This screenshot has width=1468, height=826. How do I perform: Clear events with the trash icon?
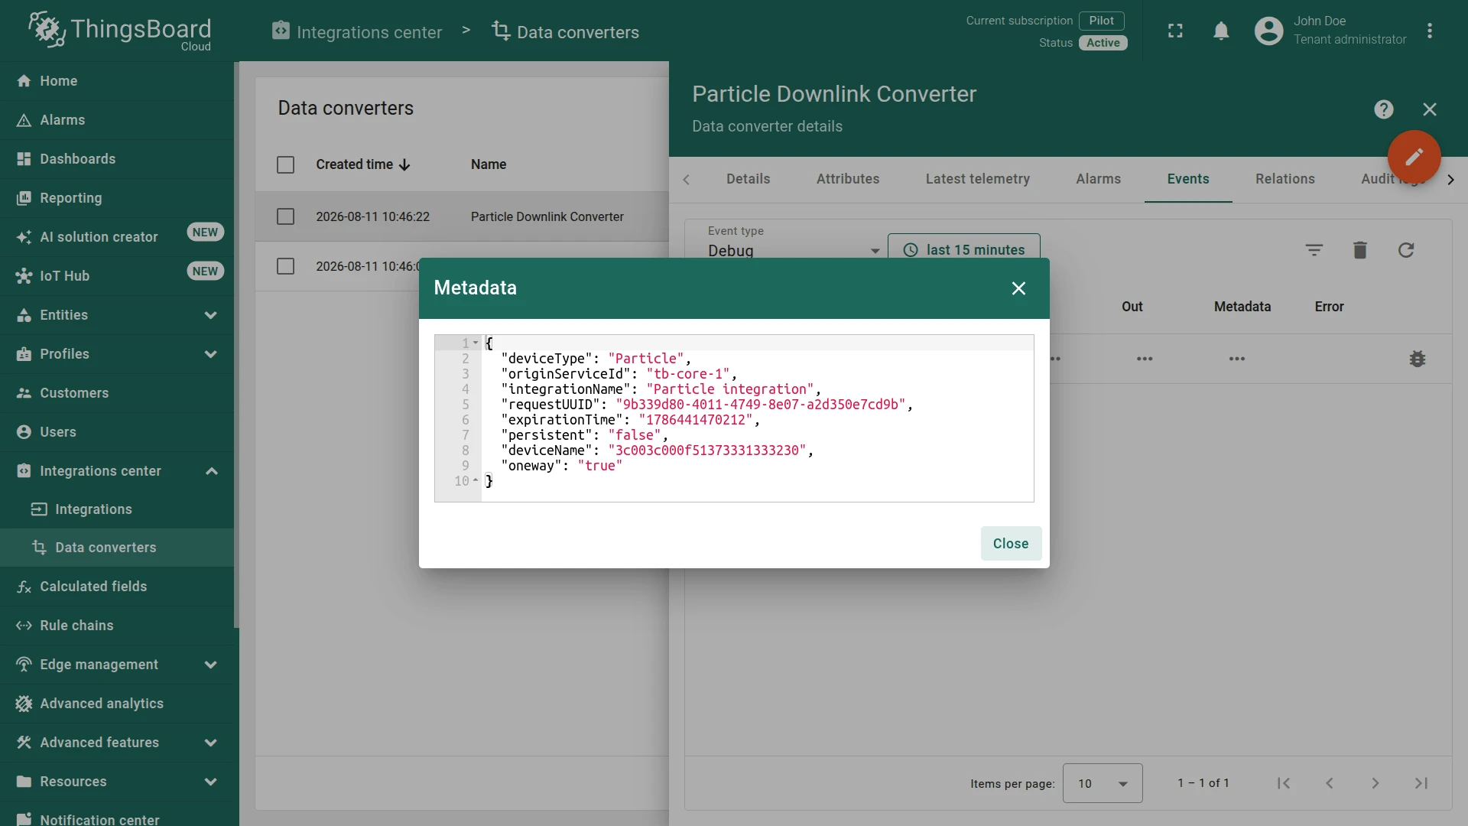click(1360, 250)
